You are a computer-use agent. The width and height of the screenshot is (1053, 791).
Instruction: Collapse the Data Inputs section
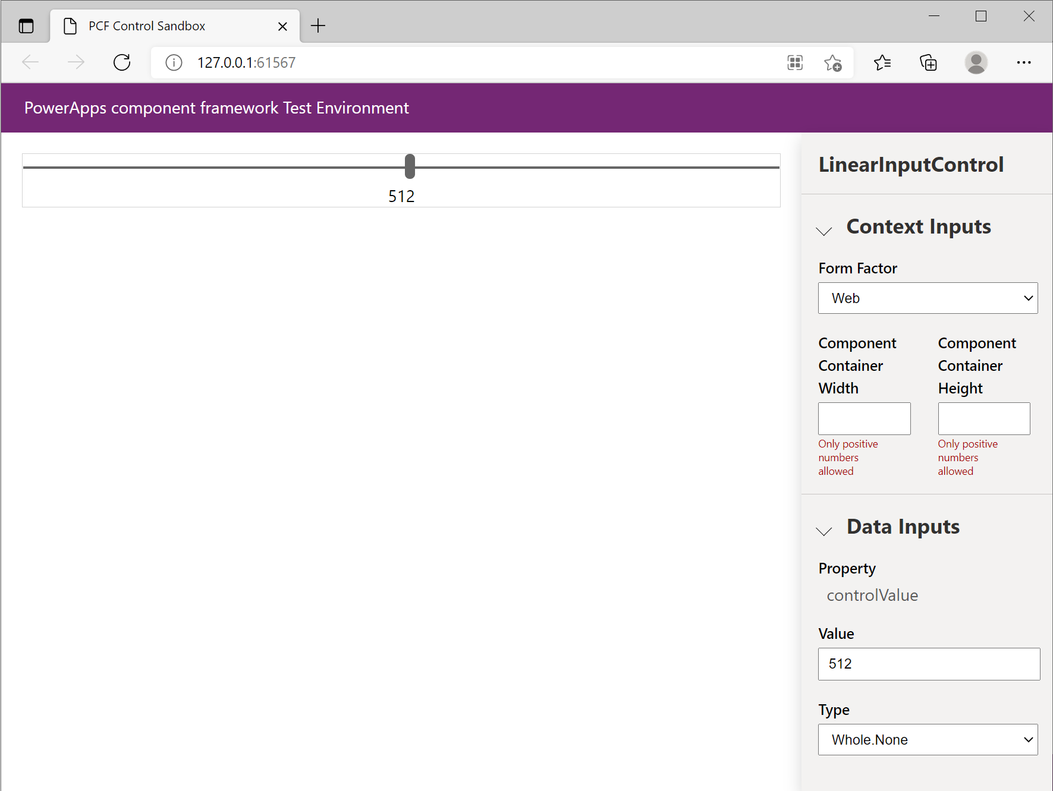coord(824,531)
